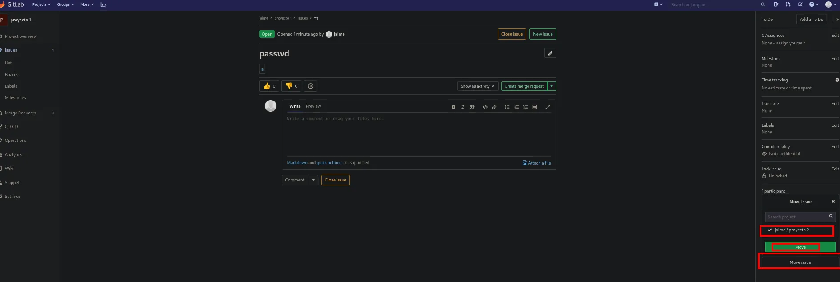Switch comment editor to fullscreen
This screenshot has width=840, height=282.
coord(548,107)
